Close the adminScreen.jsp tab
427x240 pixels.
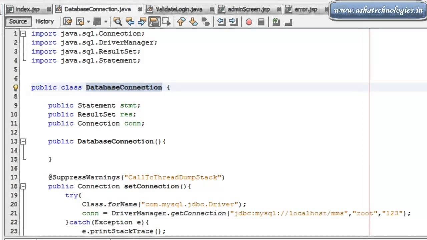pyautogui.click(x=279, y=9)
